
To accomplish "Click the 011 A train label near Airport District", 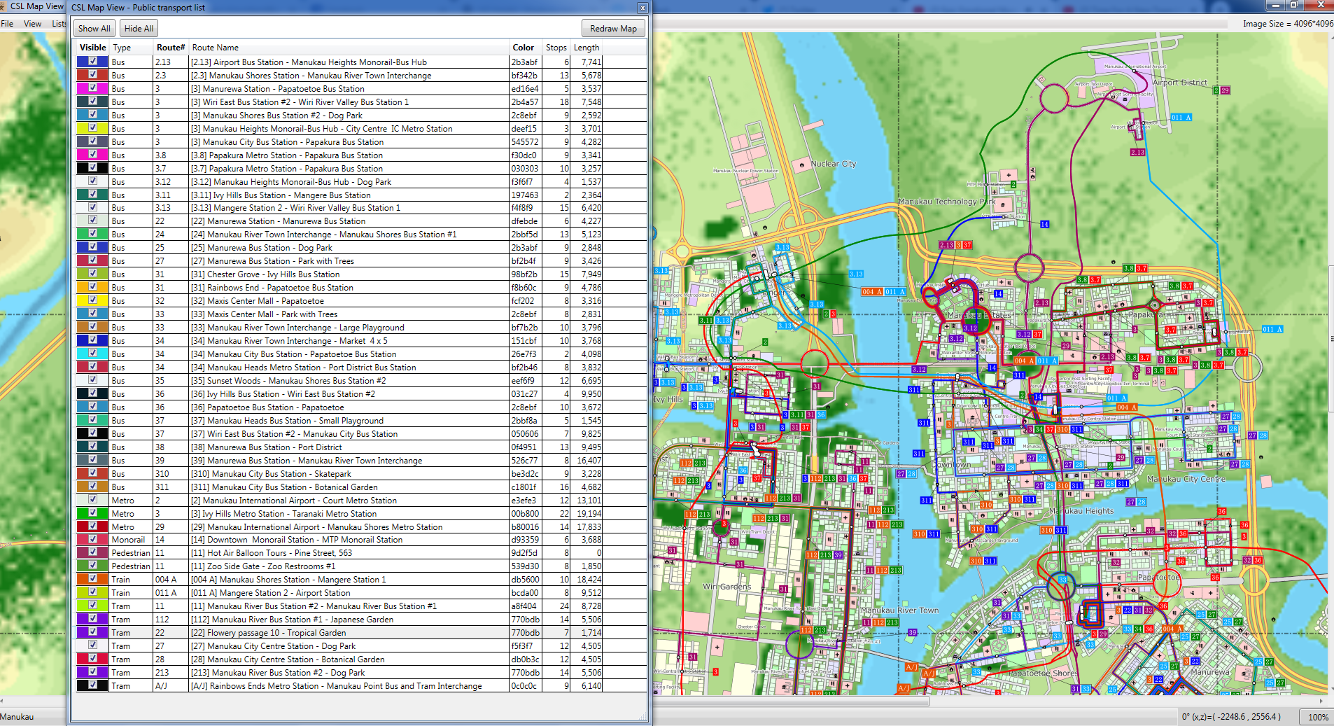I will 1181,118.
